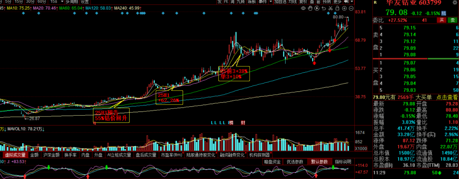Click the 25H1预告 annotation box on chart
Image resolution: width=459 pixels, height=179 pixels.
click(111, 115)
